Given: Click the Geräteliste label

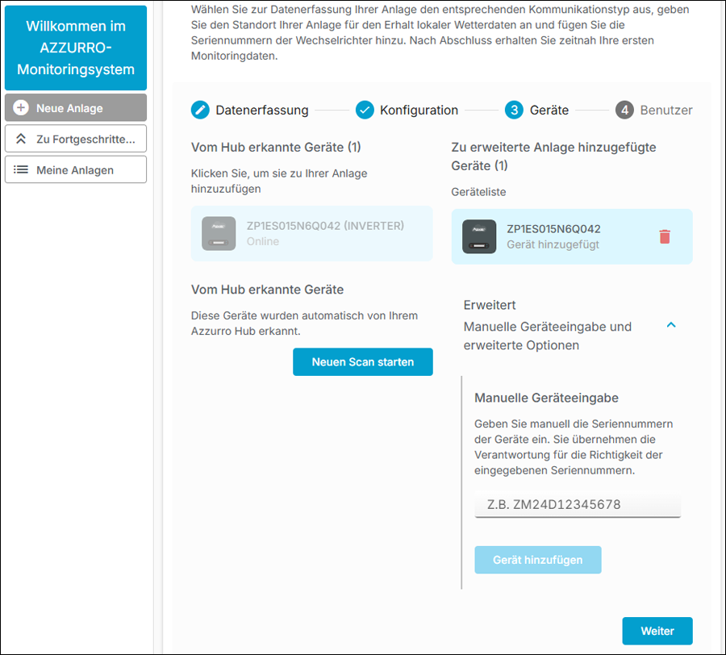Looking at the screenshot, I should coord(478,192).
